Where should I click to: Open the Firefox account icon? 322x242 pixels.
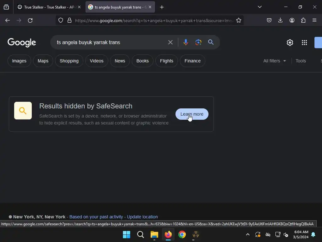[x=292, y=20]
